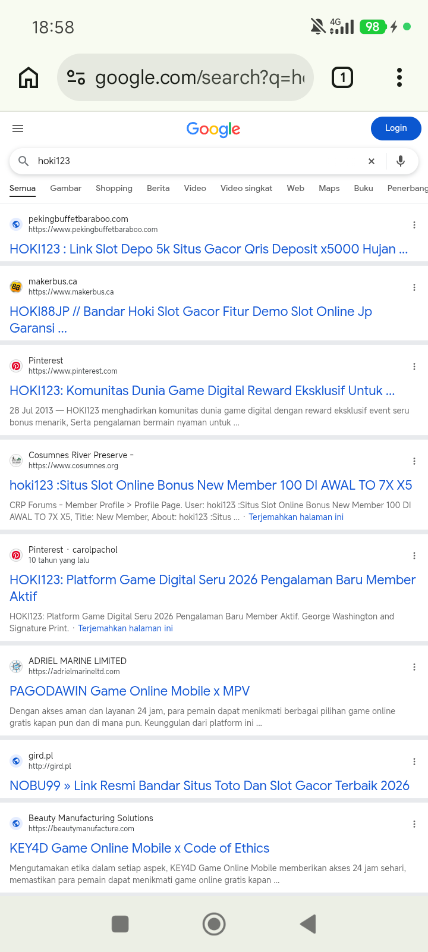
Task: Open HOKI88JP Bandar Hoki Slot result
Action: tap(191, 320)
